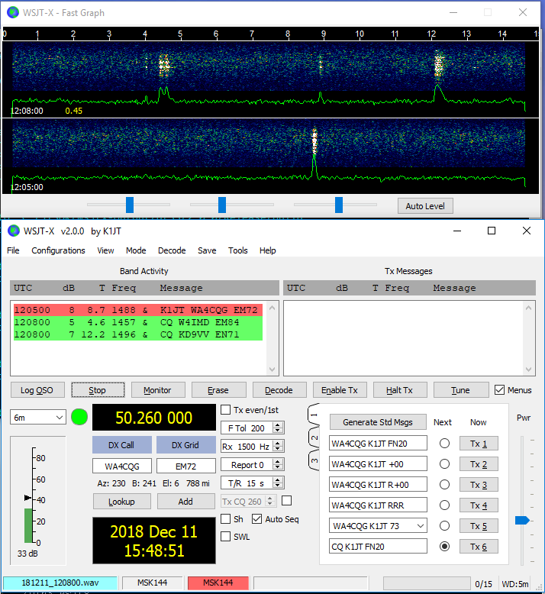Screen dimensions: 545x594
Task: Enable the SWL checkbox
Action: (226, 537)
